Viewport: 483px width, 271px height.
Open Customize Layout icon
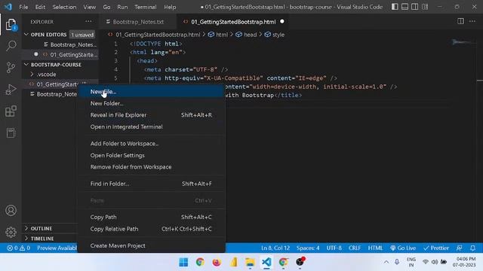click(425, 7)
